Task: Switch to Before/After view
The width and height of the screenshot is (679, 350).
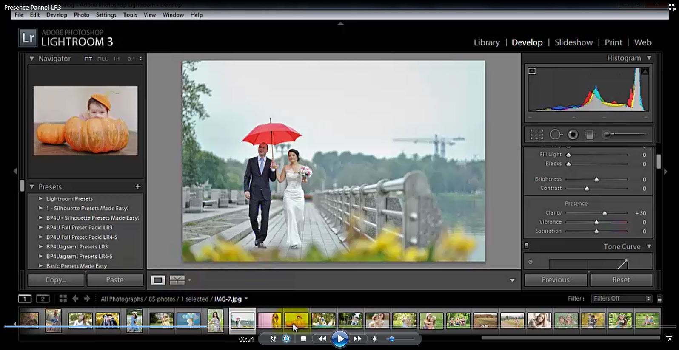Action: [x=177, y=280]
